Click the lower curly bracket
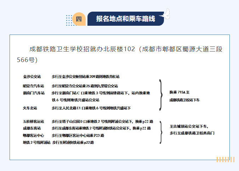239x171 pixels. point(161,132)
